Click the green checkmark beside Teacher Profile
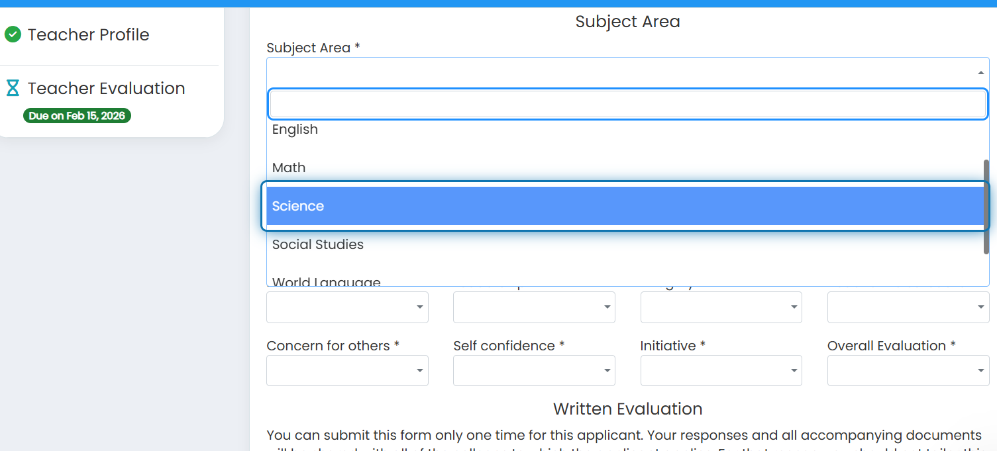This screenshot has height=451, width=997. (13, 34)
